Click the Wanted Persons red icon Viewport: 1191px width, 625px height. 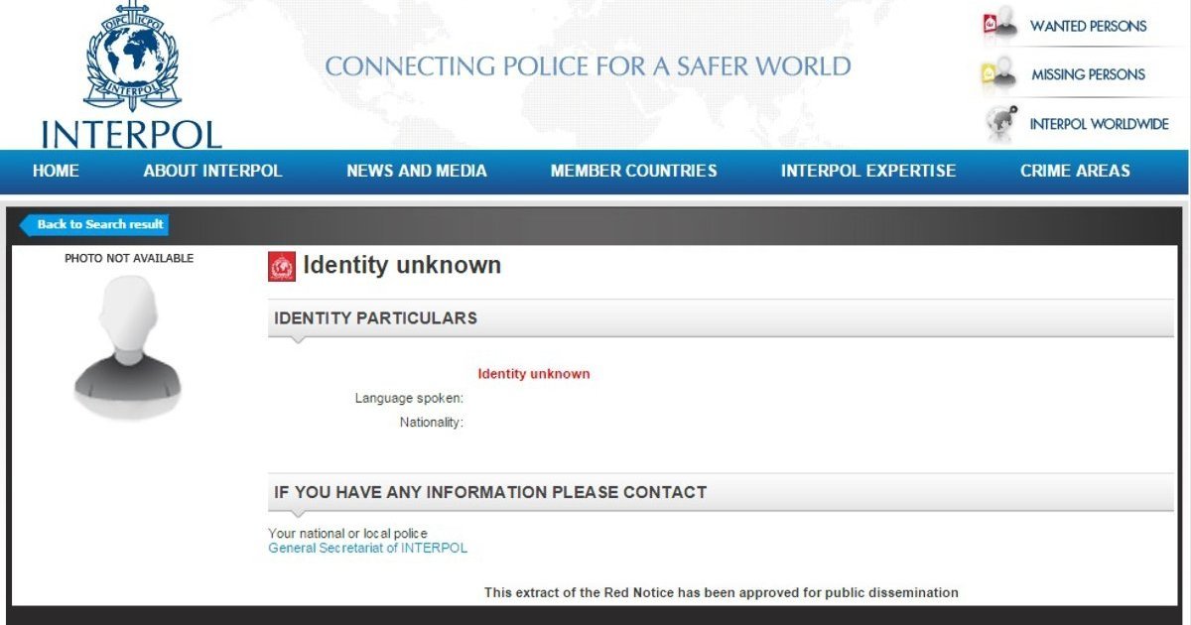pyautogui.click(x=1000, y=27)
